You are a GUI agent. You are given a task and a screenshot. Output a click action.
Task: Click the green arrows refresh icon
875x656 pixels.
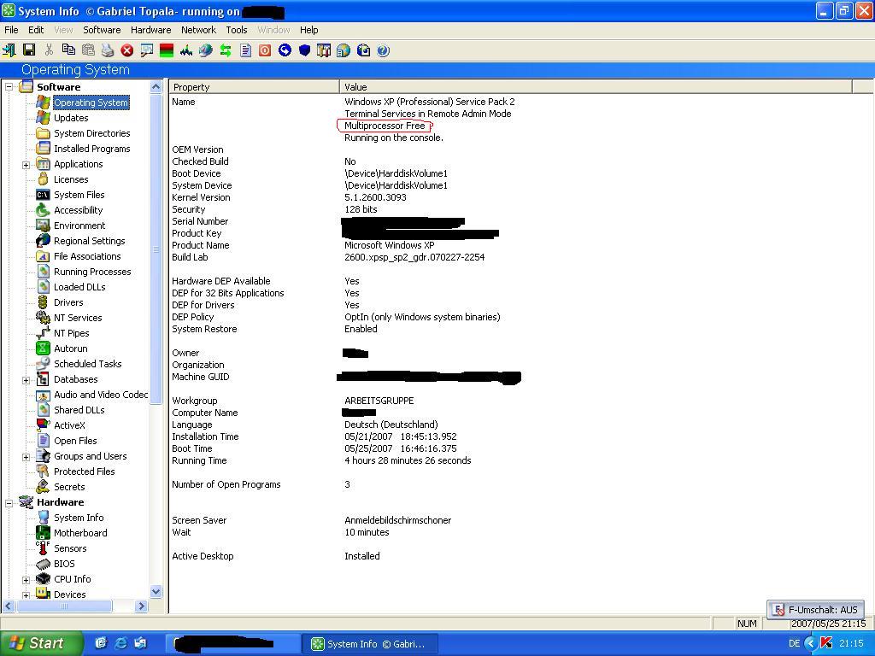pyautogui.click(x=226, y=50)
